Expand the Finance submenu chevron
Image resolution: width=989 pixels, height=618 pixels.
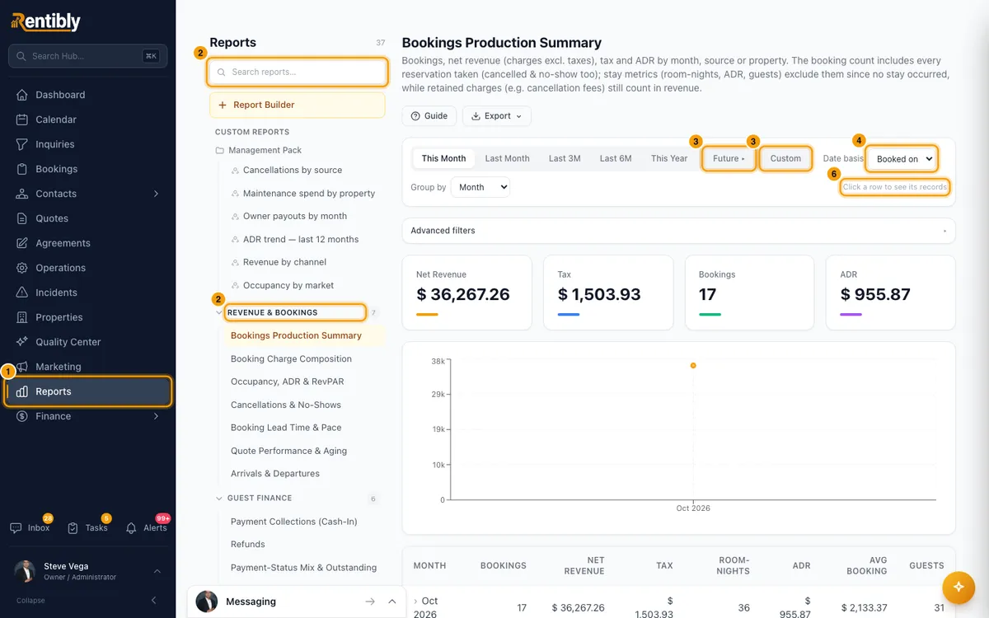[x=157, y=416]
